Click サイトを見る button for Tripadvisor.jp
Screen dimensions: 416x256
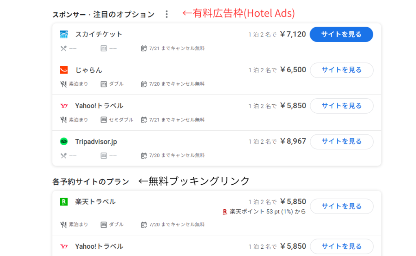click(x=342, y=142)
